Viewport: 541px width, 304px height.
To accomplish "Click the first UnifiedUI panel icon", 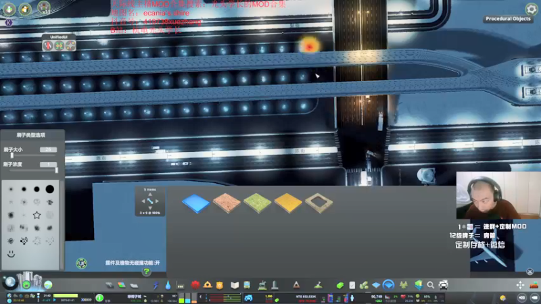I will [47, 45].
